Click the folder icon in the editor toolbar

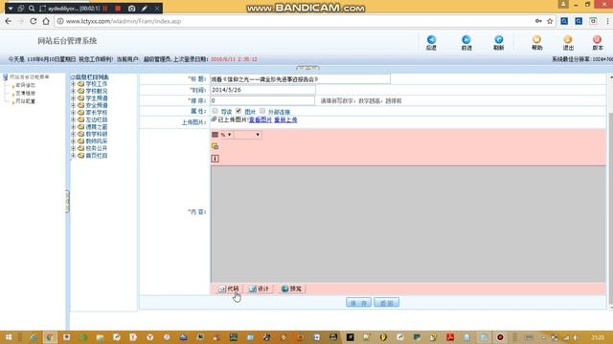215,146
